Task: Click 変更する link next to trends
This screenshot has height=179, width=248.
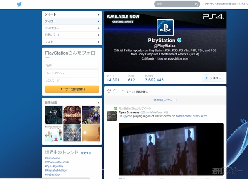Action: point(86,153)
